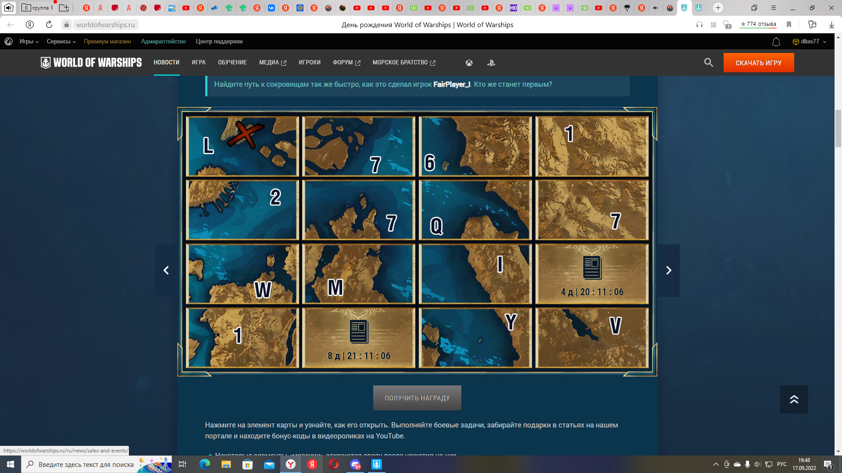Show hidden tray icons chevron

[x=716, y=464]
